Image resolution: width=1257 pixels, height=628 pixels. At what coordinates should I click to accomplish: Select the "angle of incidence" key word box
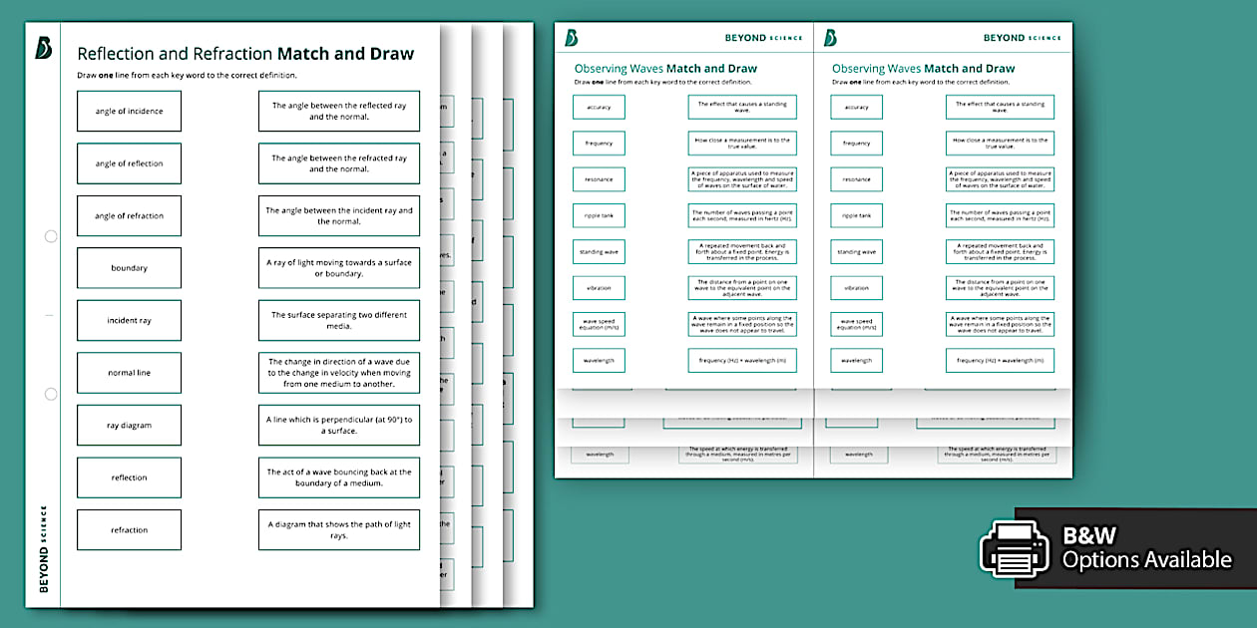click(129, 111)
